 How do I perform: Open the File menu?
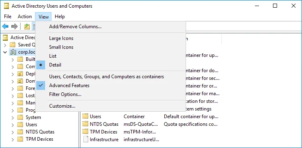8,17
